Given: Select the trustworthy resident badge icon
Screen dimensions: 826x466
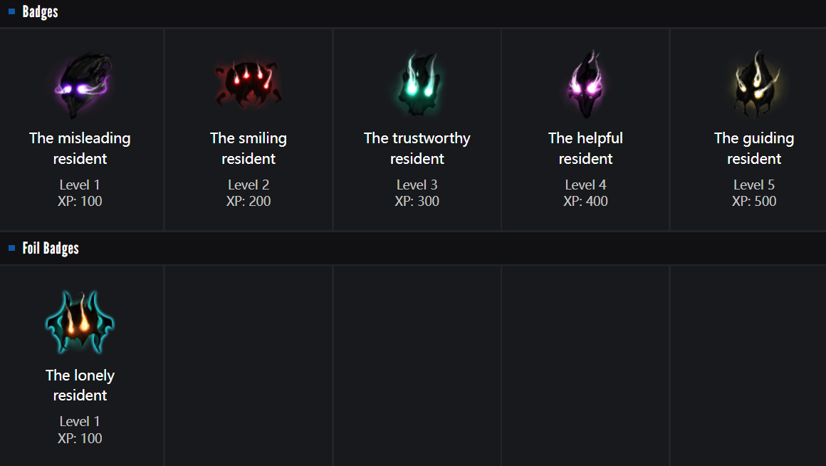Looking at the screenshot, I should 417,86.
